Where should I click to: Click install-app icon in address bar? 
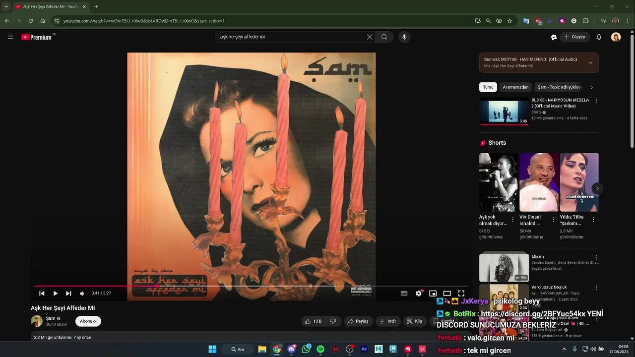pyautogui.click(x=477, y=21)
